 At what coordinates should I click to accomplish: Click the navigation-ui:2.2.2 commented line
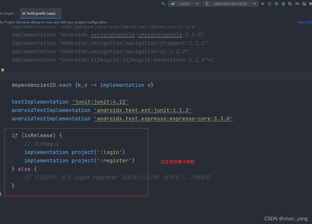(100, 51)
